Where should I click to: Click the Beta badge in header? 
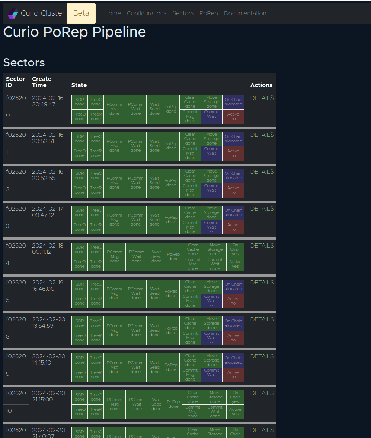[x=81, y=13]
